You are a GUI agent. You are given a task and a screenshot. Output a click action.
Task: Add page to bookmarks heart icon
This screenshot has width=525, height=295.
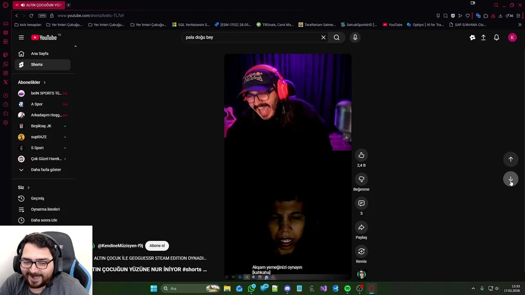[x=468, y=16]
